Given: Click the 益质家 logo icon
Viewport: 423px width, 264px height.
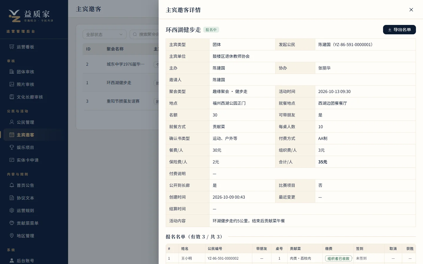Looking at the screenshot, I should tap(14, 16).
